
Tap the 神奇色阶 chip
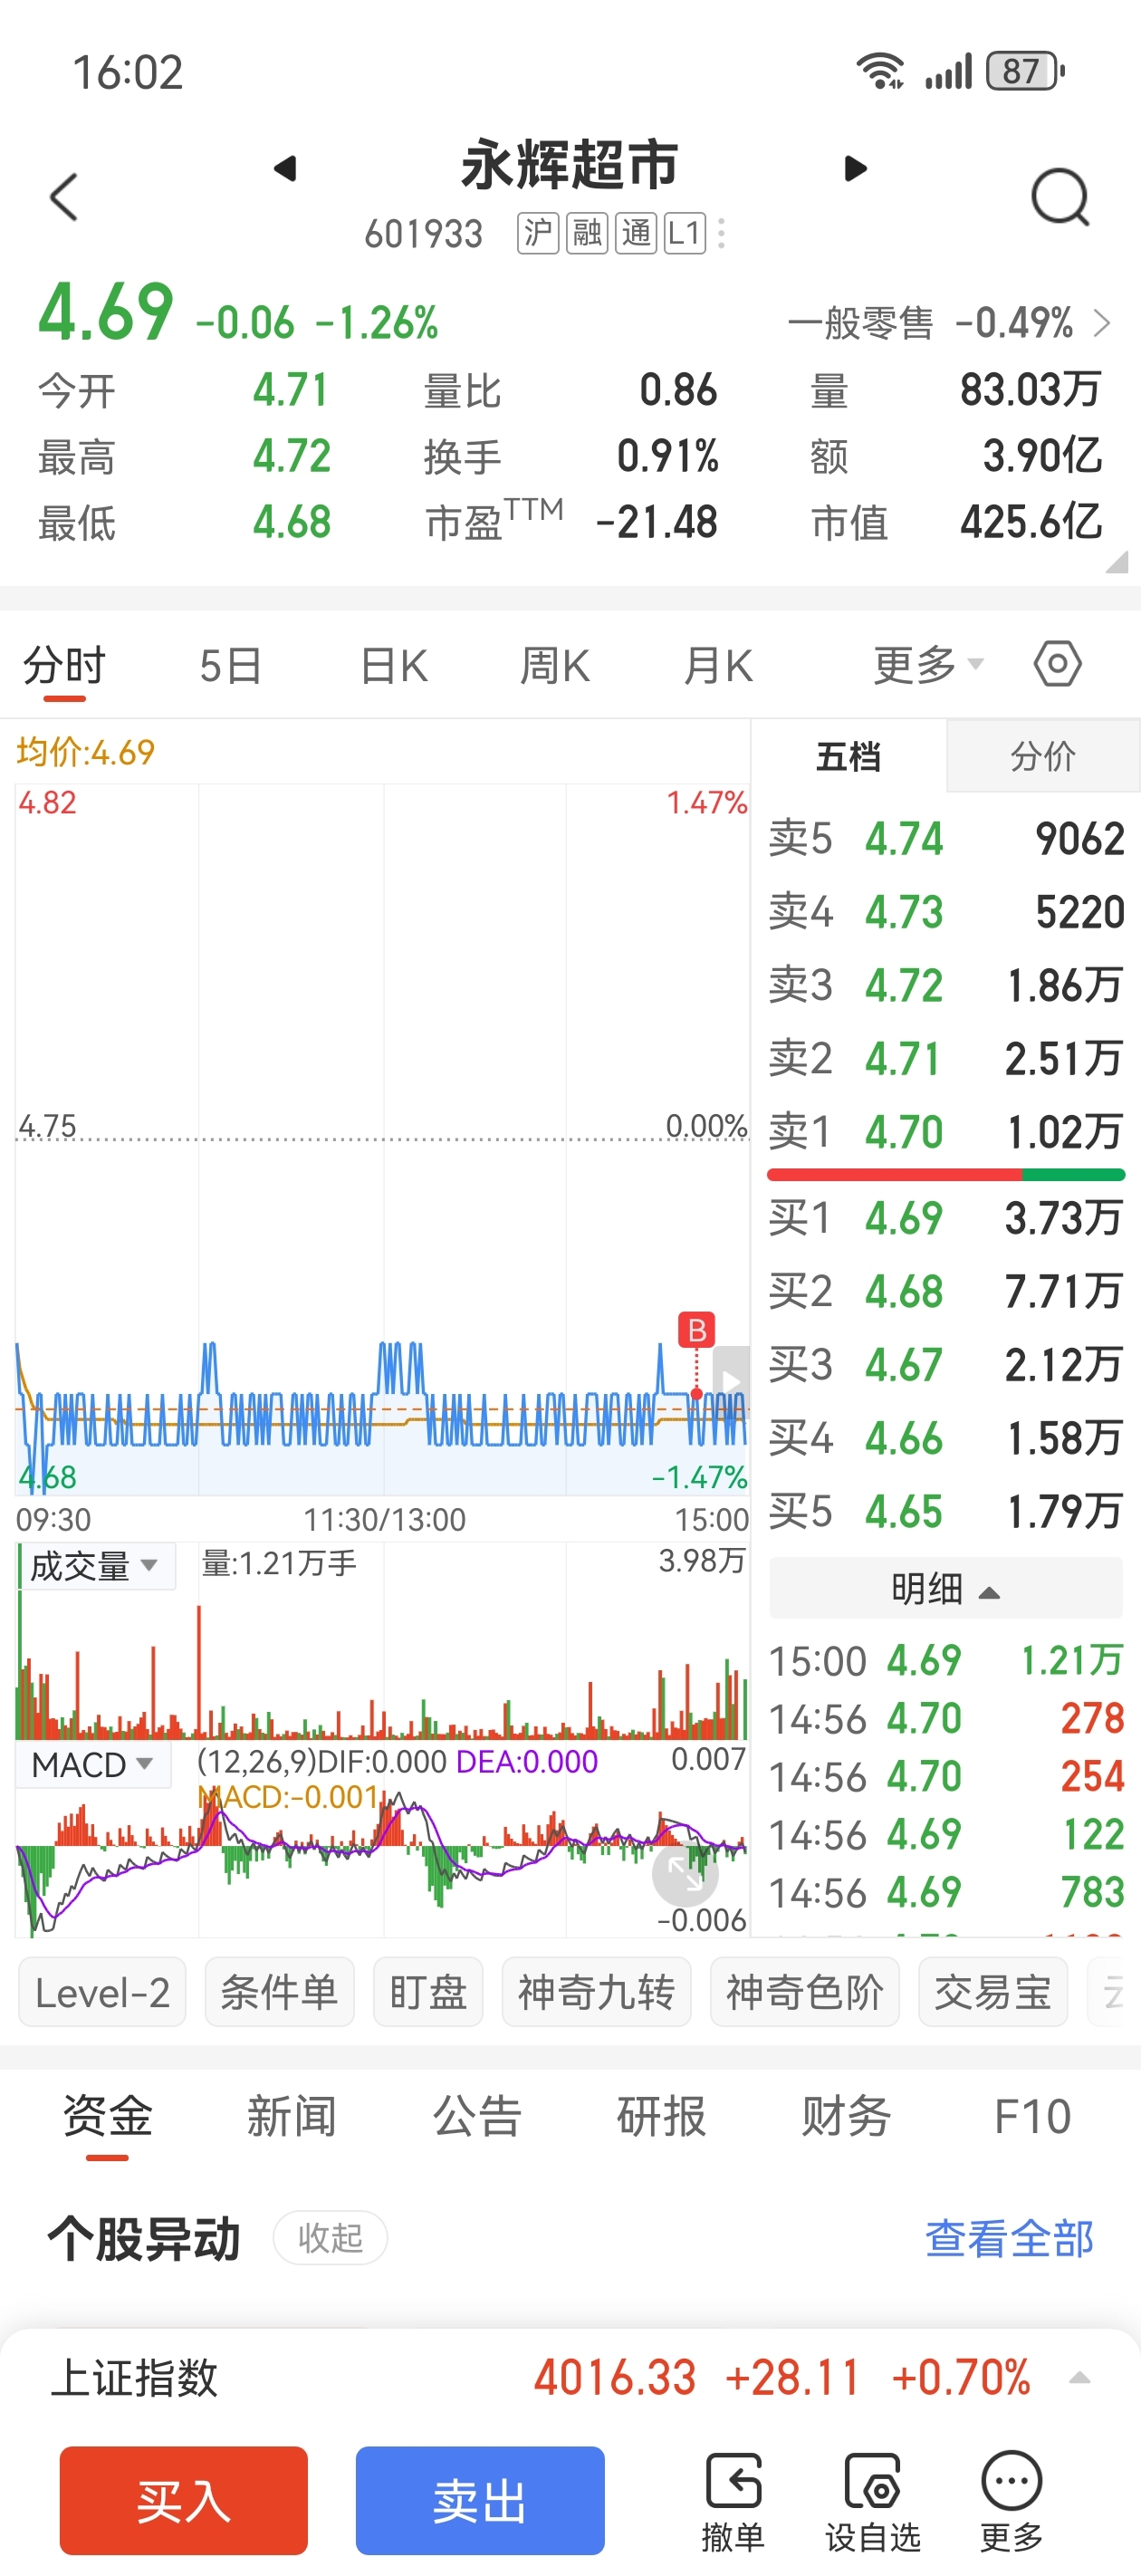pyautogui.click(x=804, y=1993)
